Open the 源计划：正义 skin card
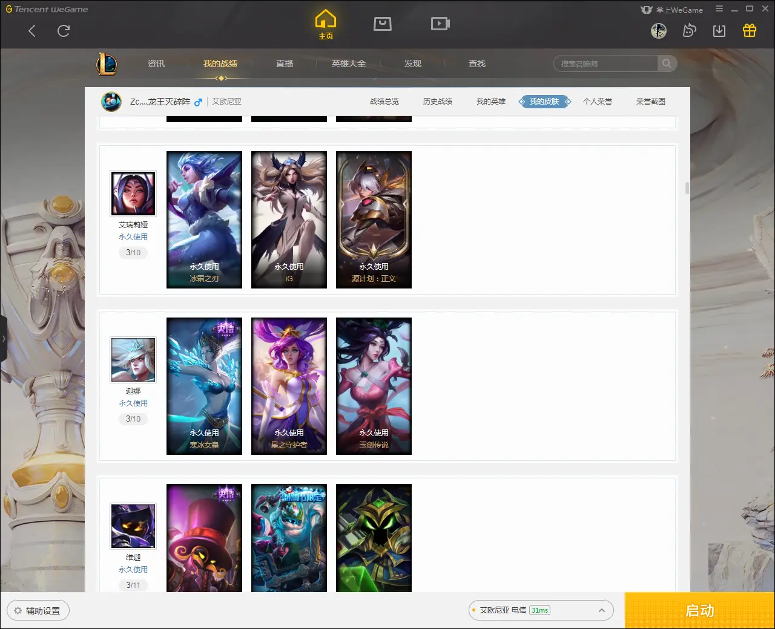This screenshot has height=629, width=775. tap(374, 220)
